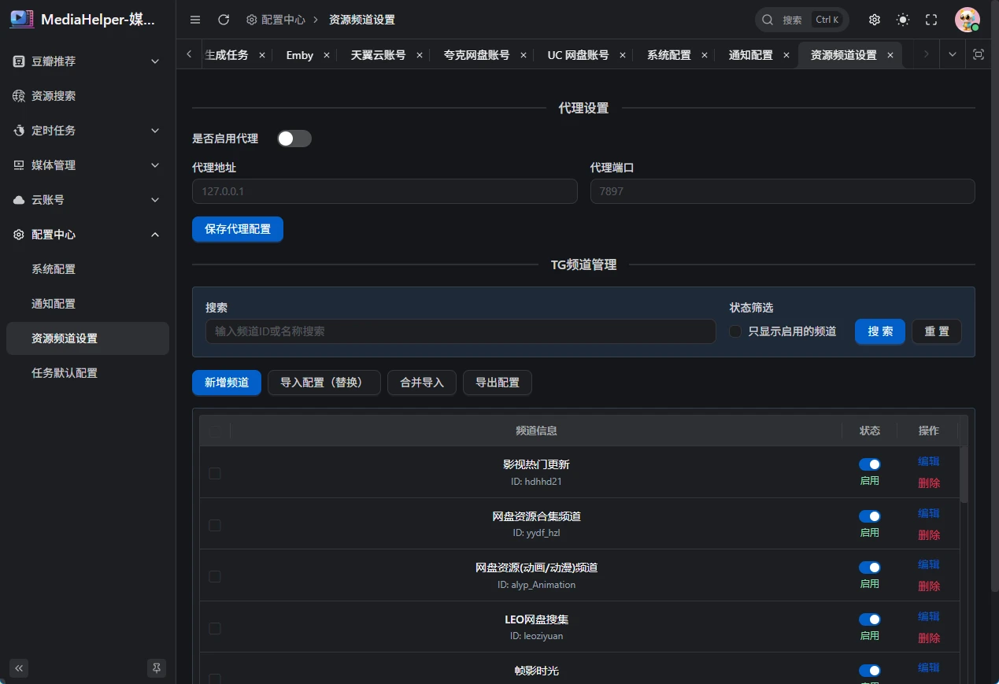Check the 只显示启用的频道 checkbox

tap(735, 331)
